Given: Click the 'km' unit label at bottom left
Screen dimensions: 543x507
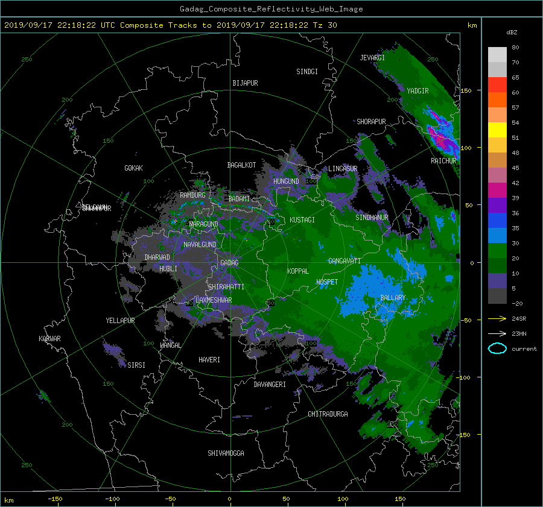Looking at the screenshot, I should (8, 500).
